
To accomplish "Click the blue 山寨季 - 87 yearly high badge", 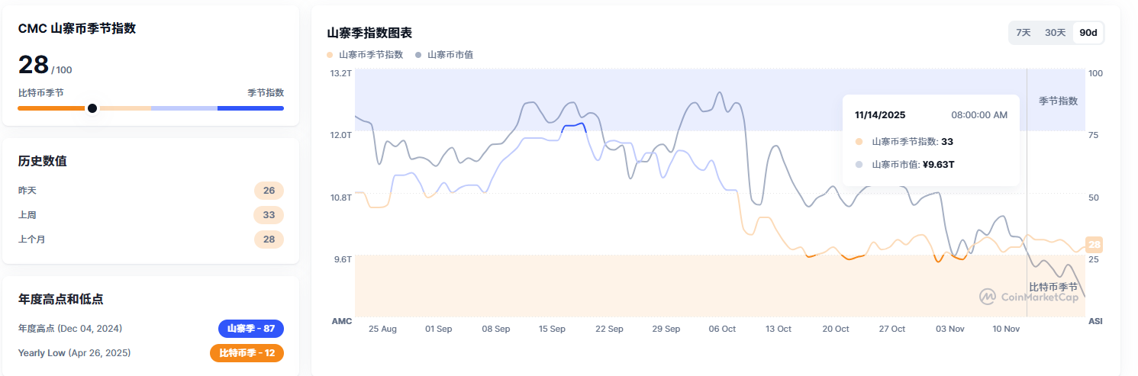I will click(x=251, y=329).
